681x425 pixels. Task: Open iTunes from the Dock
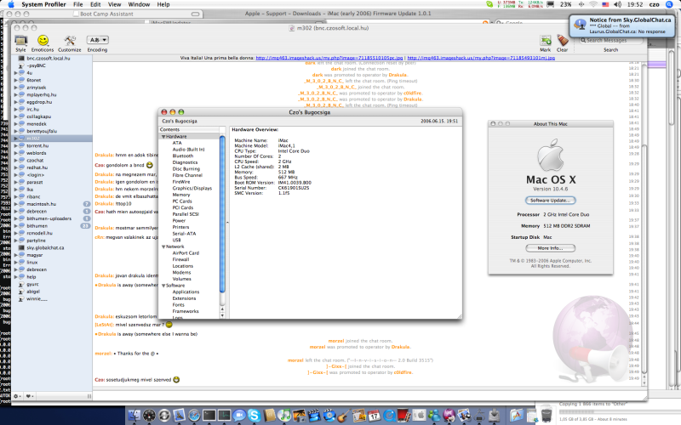[284, 416]
